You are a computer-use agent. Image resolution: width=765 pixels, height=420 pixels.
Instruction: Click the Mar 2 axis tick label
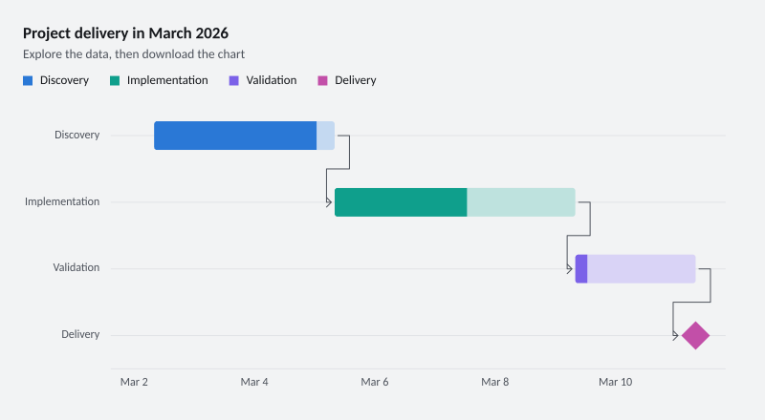[x=134, y=382]
